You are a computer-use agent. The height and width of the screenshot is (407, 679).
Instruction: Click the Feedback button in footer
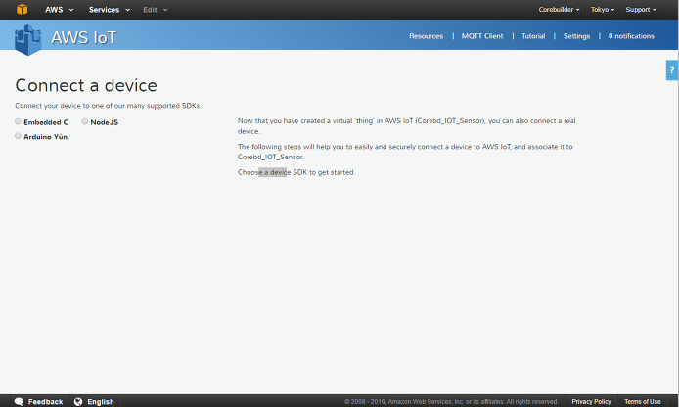tap(38, 402)
